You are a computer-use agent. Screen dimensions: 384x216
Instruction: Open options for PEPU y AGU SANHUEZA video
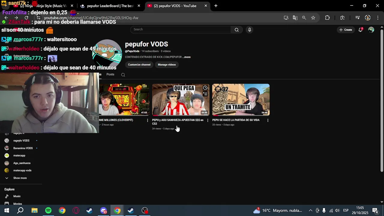[x=208, y=120]
